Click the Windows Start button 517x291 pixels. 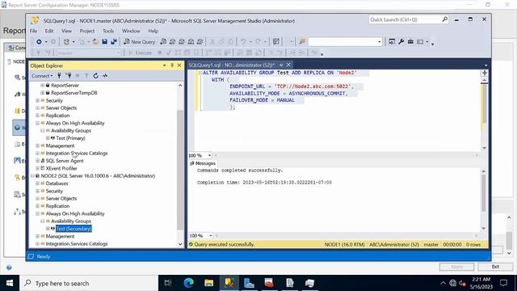9,283
